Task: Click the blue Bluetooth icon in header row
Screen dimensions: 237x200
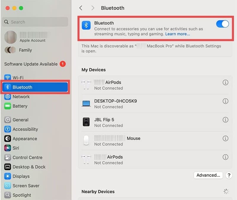Action: tap(86, 25)
